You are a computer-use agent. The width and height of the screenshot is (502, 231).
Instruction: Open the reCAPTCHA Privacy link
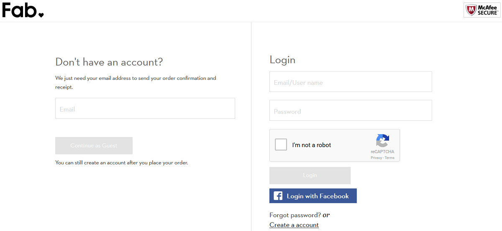pos(376,158)
